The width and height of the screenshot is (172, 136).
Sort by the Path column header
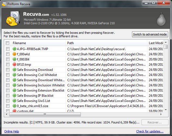point(106,43)
